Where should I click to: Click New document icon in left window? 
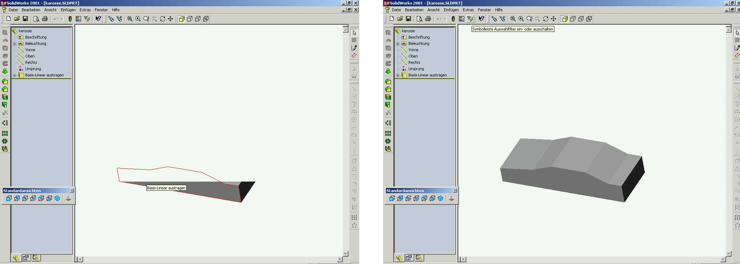[8, 19]
